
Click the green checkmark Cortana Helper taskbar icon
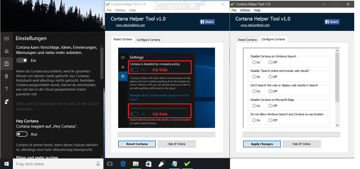187,164
